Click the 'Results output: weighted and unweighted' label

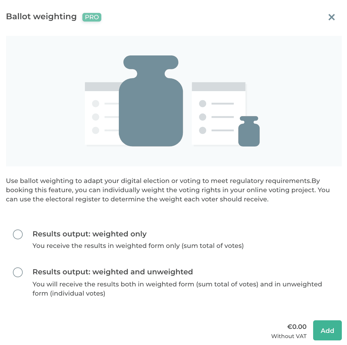(113, 272)
